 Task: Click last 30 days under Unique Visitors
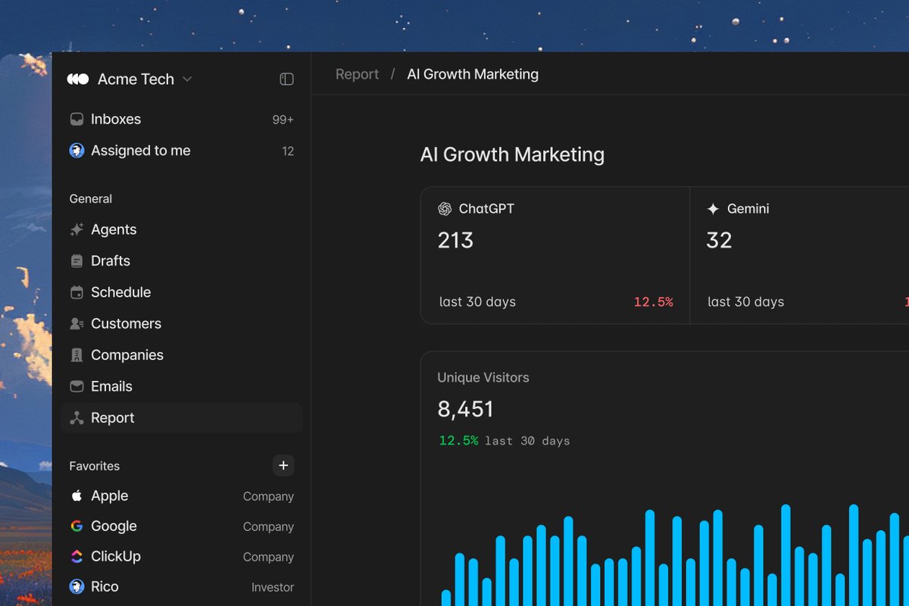click(527, 441)
